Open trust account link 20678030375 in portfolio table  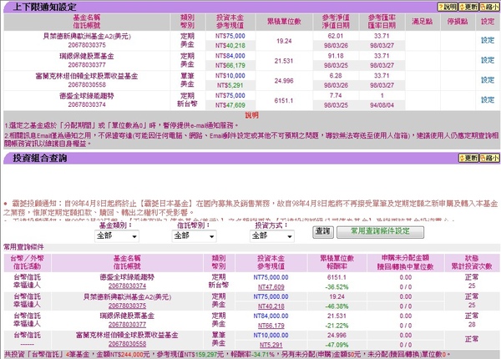[x=127, y=306]
